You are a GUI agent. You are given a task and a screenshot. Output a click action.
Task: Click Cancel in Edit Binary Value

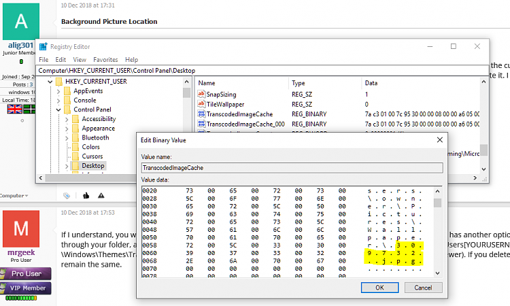(x=423, y=288)
